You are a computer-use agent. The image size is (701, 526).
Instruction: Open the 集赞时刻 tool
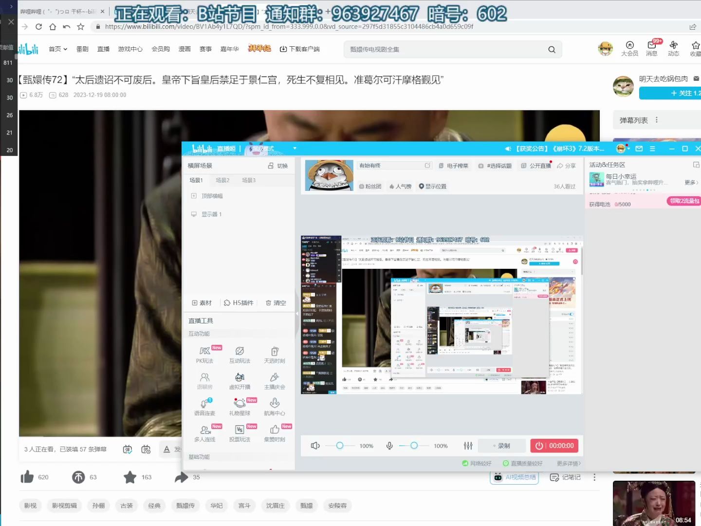275,433
